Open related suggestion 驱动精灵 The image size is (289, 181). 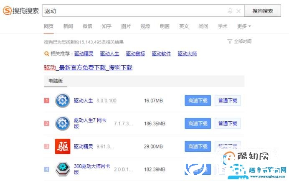[84, 54]
